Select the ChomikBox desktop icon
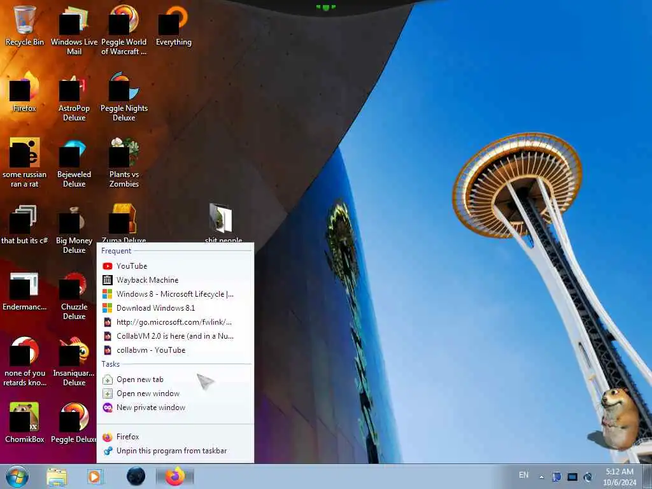This screenshot has height=489, width=652. (x=25, y=423)
